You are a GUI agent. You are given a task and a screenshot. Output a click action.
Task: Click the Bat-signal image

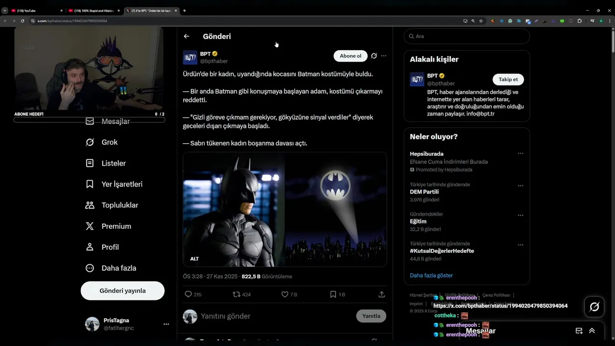tap(336, 210)
